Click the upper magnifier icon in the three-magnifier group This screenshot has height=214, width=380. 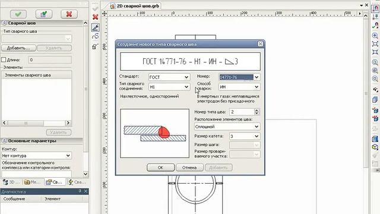point(375,62)
